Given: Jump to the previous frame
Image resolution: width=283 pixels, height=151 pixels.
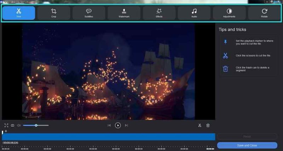Looking at the screenshot, I should (x=109, y=125).
